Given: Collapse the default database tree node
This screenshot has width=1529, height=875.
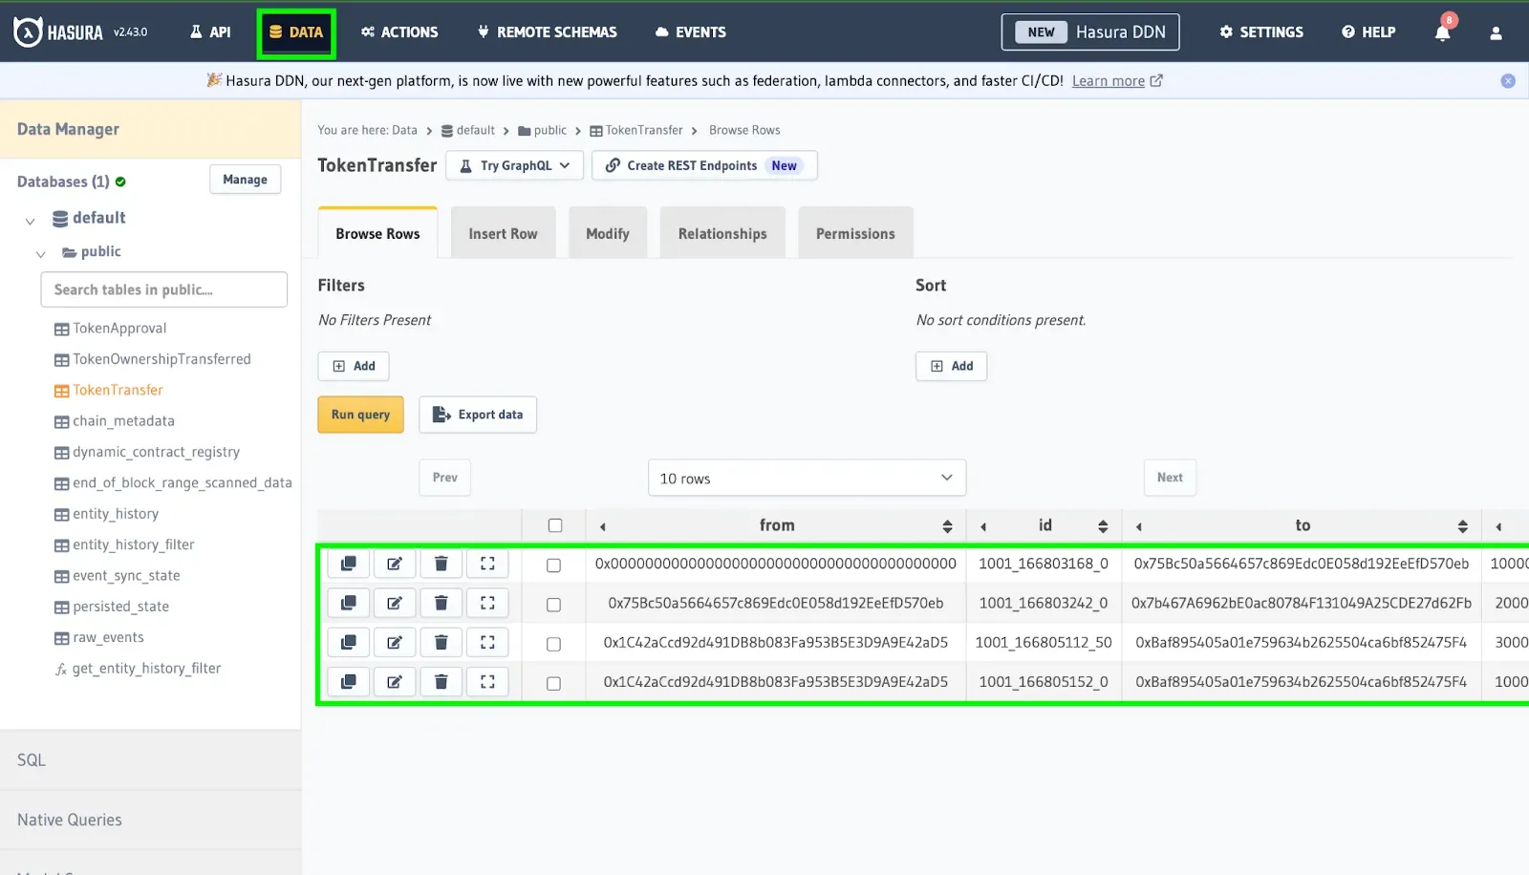Looking at the screenshot, I should [x=30, y=221].
